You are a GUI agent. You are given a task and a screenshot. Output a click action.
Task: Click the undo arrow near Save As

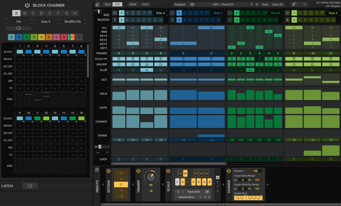pyautogui.click(x=294, y=4)
